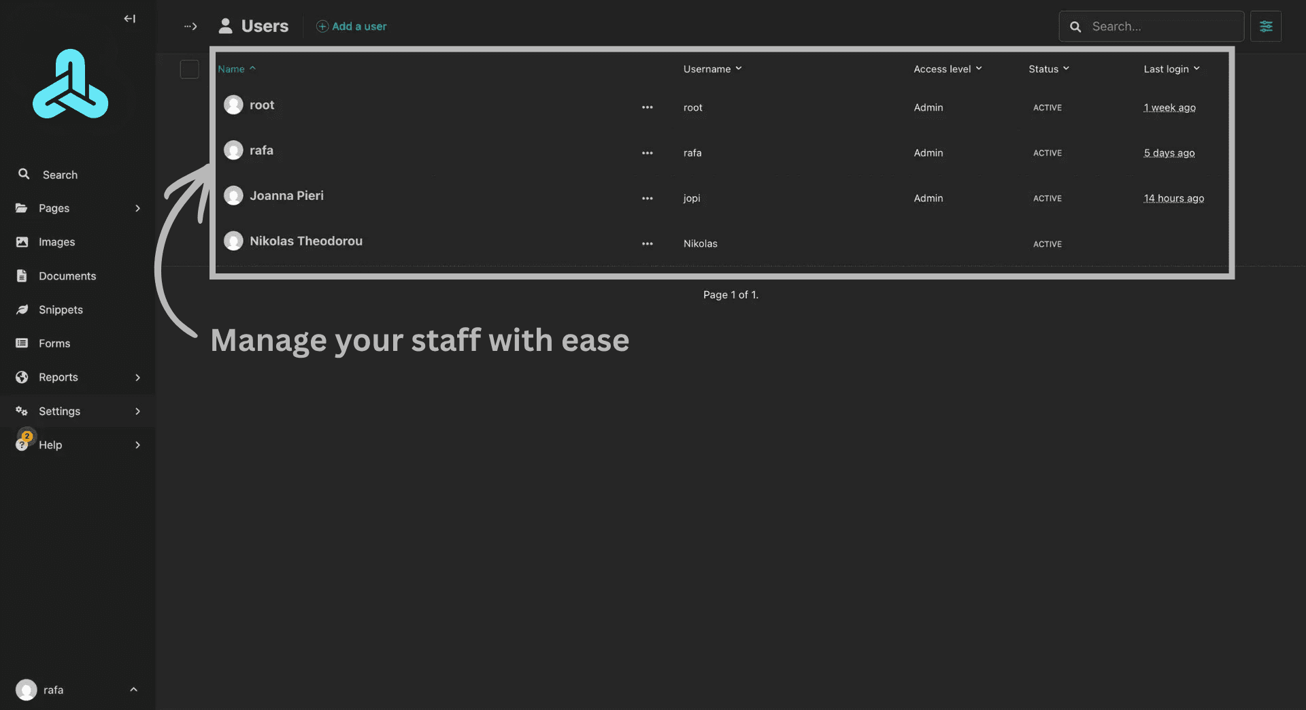Open the Snippets menu item

(61, 309)
